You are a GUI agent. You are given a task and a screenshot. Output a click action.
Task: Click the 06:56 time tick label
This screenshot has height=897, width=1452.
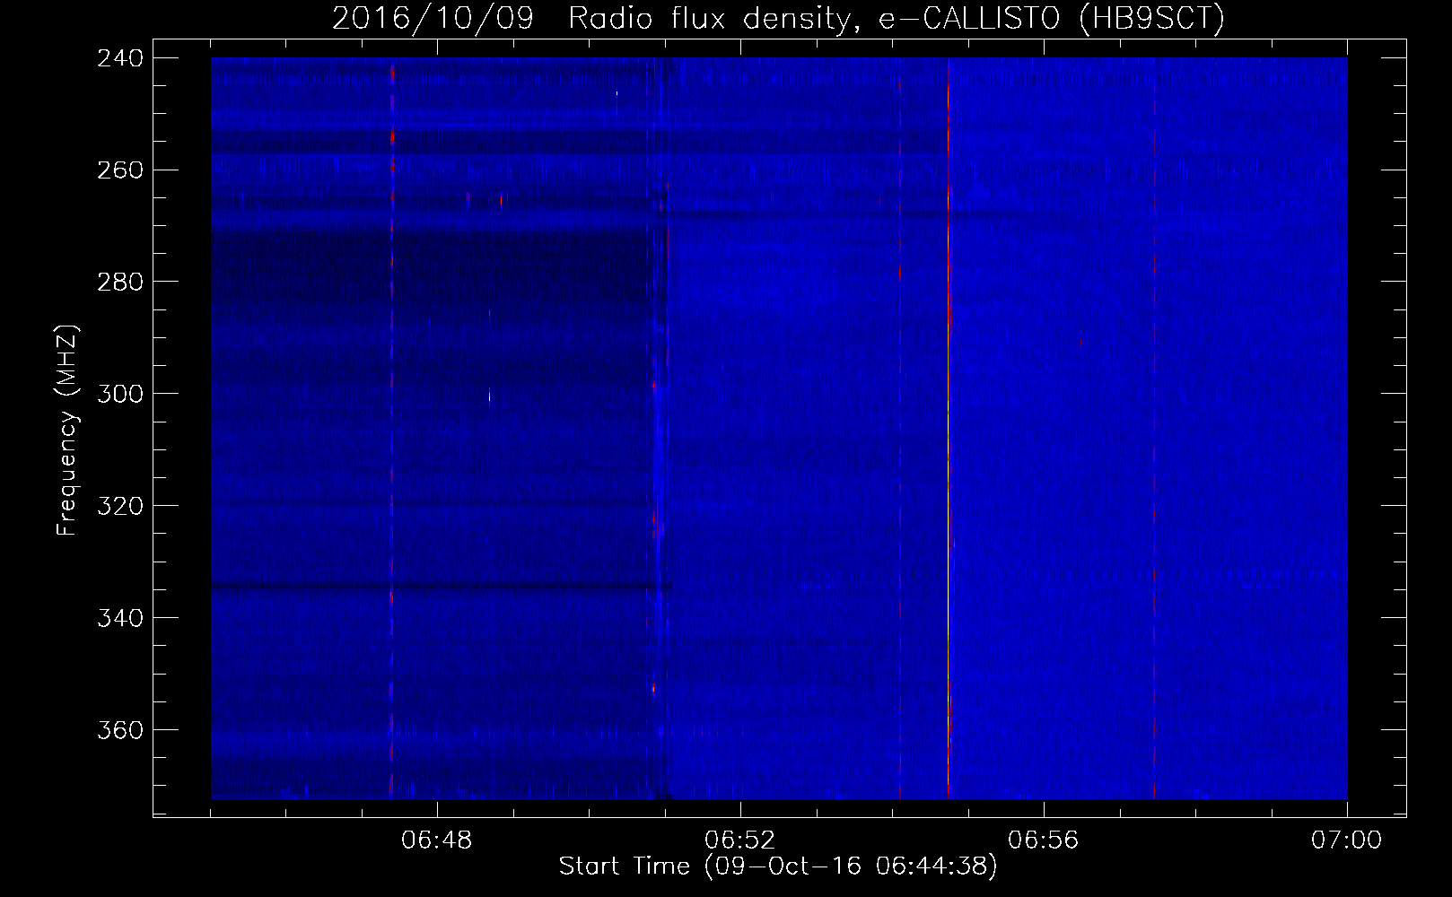1044,840
